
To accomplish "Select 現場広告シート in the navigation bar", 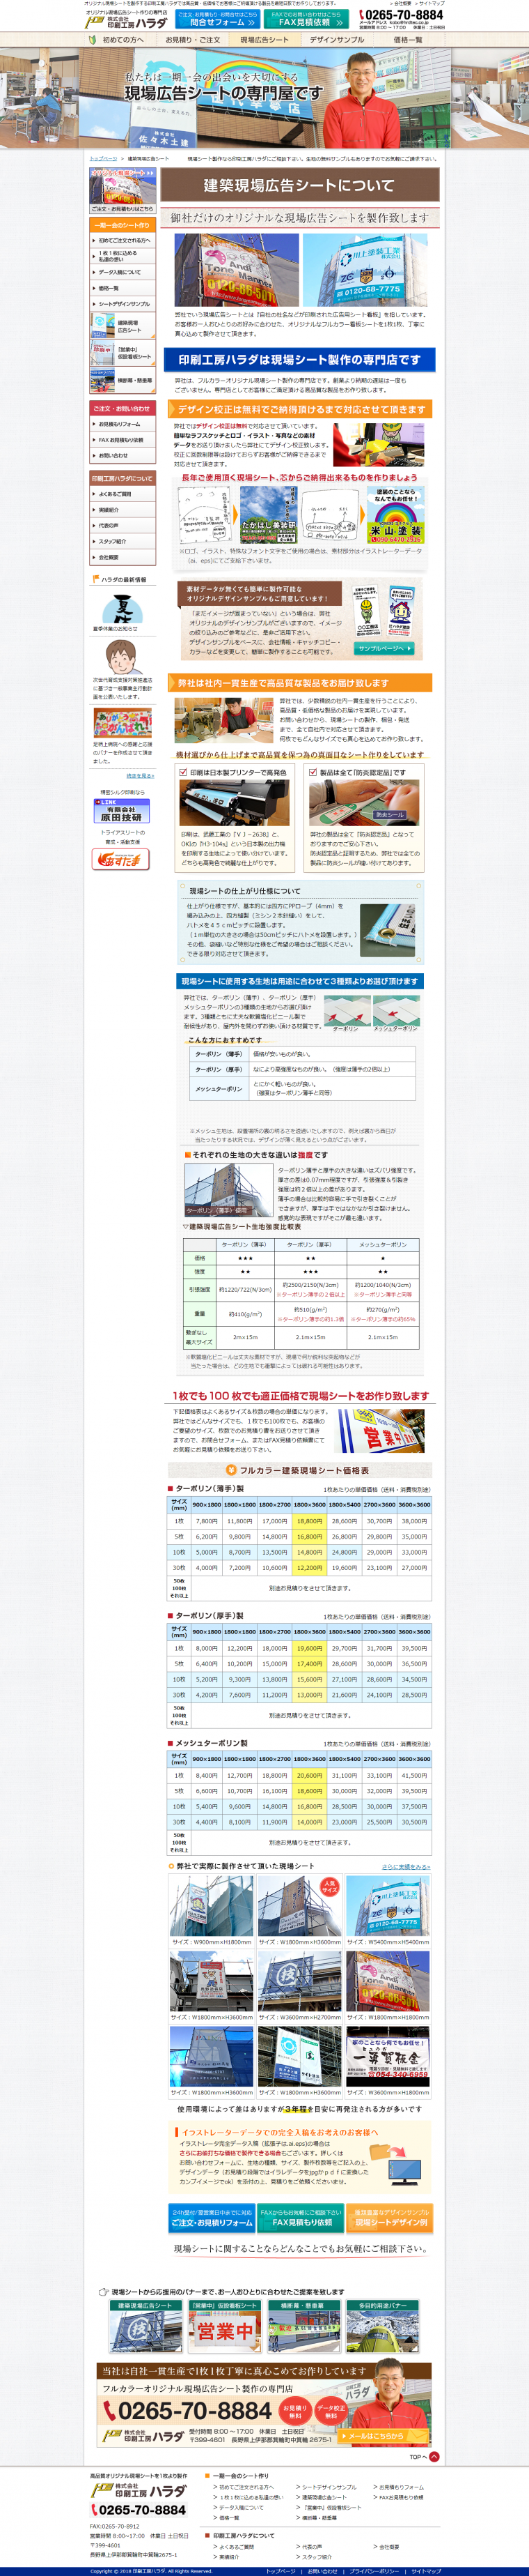I will click(x=264, y=40).
